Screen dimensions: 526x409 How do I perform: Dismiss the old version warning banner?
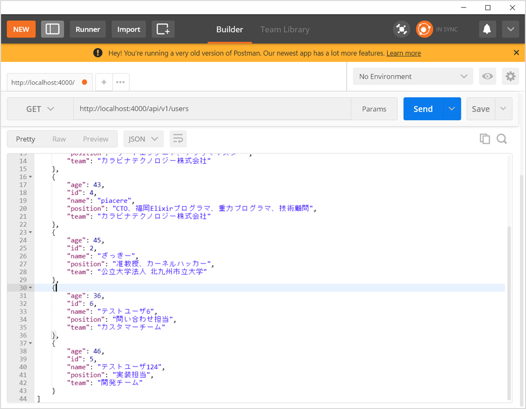pyautogui.click(x=516, y=53)
